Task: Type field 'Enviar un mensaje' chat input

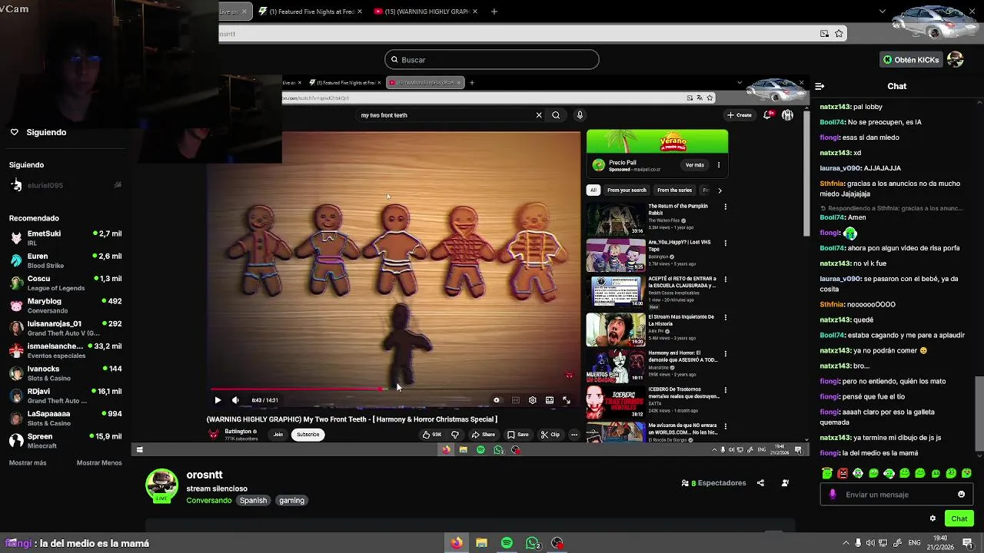Action: click(897, 495)
